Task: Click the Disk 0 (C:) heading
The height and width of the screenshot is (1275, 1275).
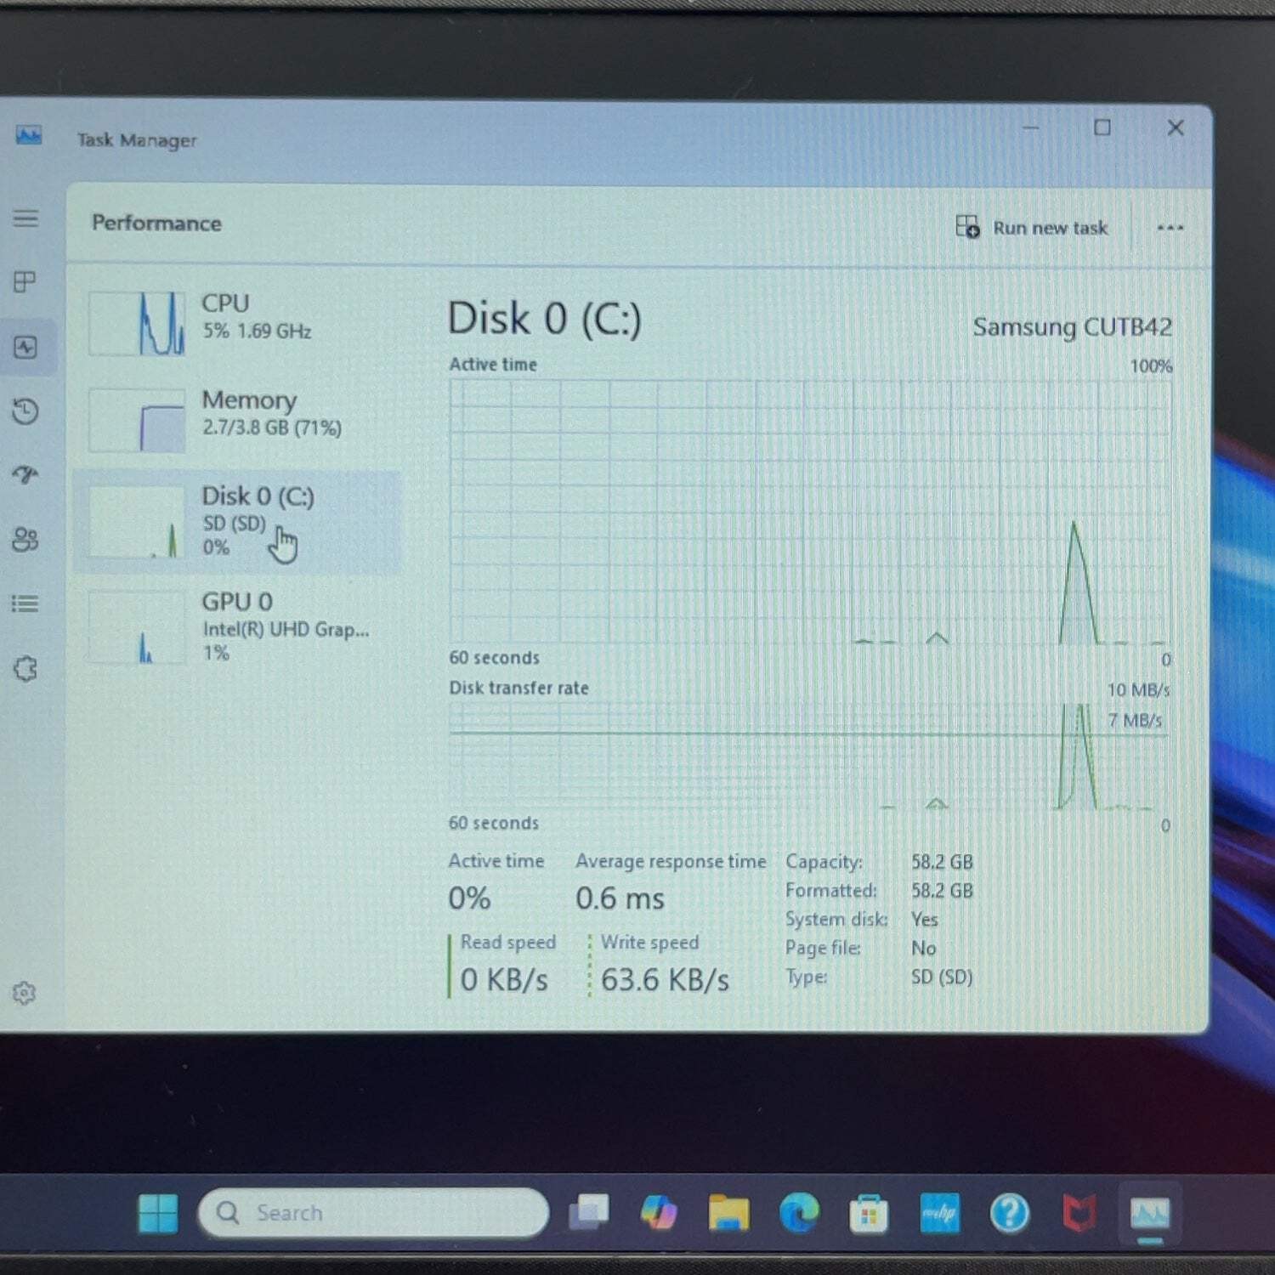Action: coord(545,320)
